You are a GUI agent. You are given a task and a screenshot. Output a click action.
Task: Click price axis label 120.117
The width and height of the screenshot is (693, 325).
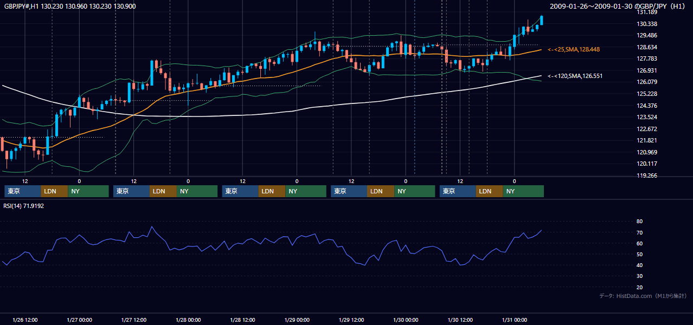pyautogui.click(x=647, y=164)
